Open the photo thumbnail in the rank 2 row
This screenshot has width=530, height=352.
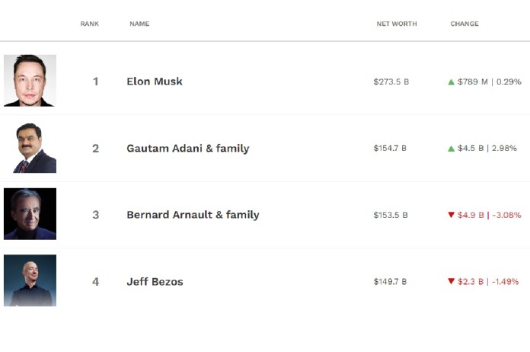(30, 148)
